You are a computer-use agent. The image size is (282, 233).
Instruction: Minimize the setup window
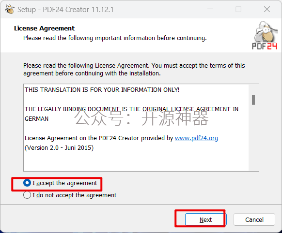click(210, 9)
